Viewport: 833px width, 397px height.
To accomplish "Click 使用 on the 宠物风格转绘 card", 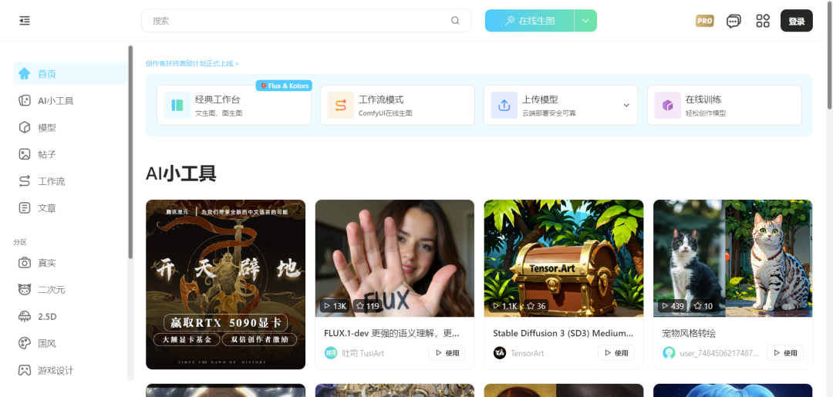I will tap(785, 353).
